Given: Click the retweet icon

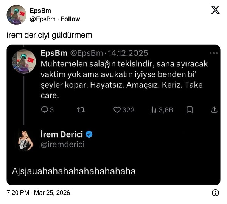Looking at the screenshot, I should (x=81, y=110).
